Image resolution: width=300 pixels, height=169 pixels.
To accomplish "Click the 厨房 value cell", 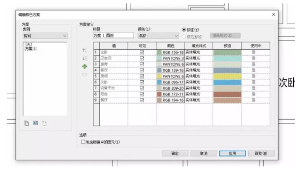I will pos(114,64).
